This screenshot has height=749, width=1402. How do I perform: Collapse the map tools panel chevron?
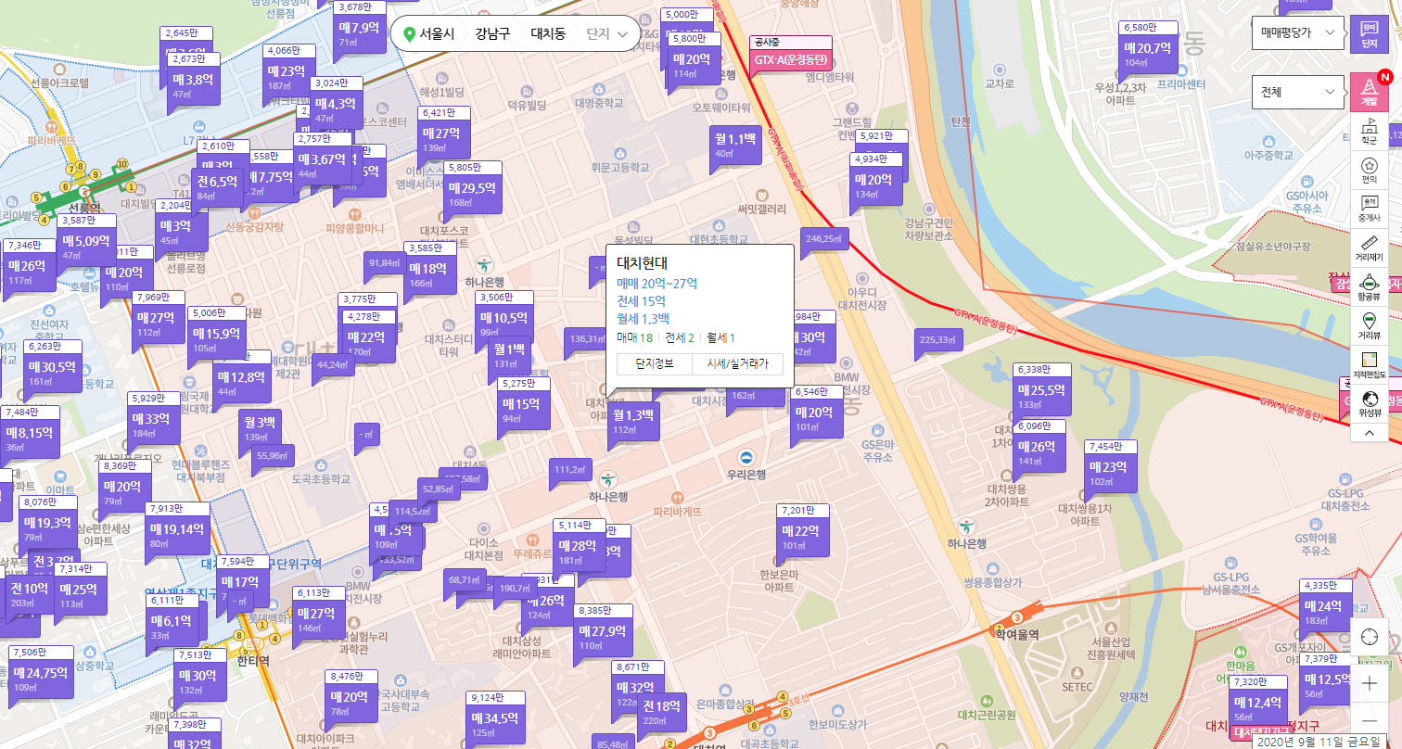pyautogui.click(x=1370, y=433)
